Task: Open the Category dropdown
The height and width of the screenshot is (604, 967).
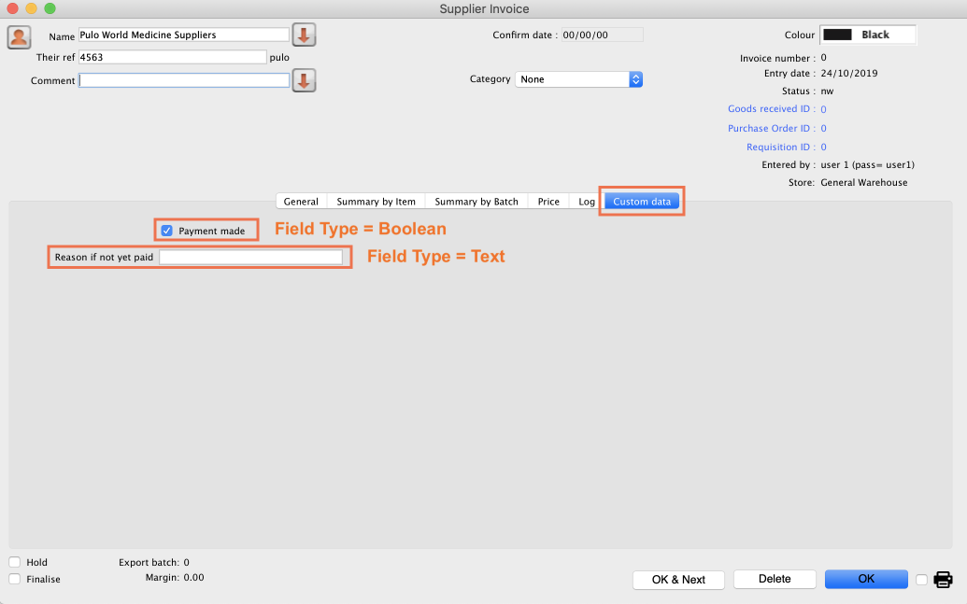Action: pyautogui.click(x=579, y=79)
